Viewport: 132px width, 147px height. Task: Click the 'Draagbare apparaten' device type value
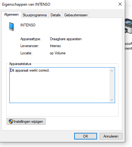click(x=66, y=39)
